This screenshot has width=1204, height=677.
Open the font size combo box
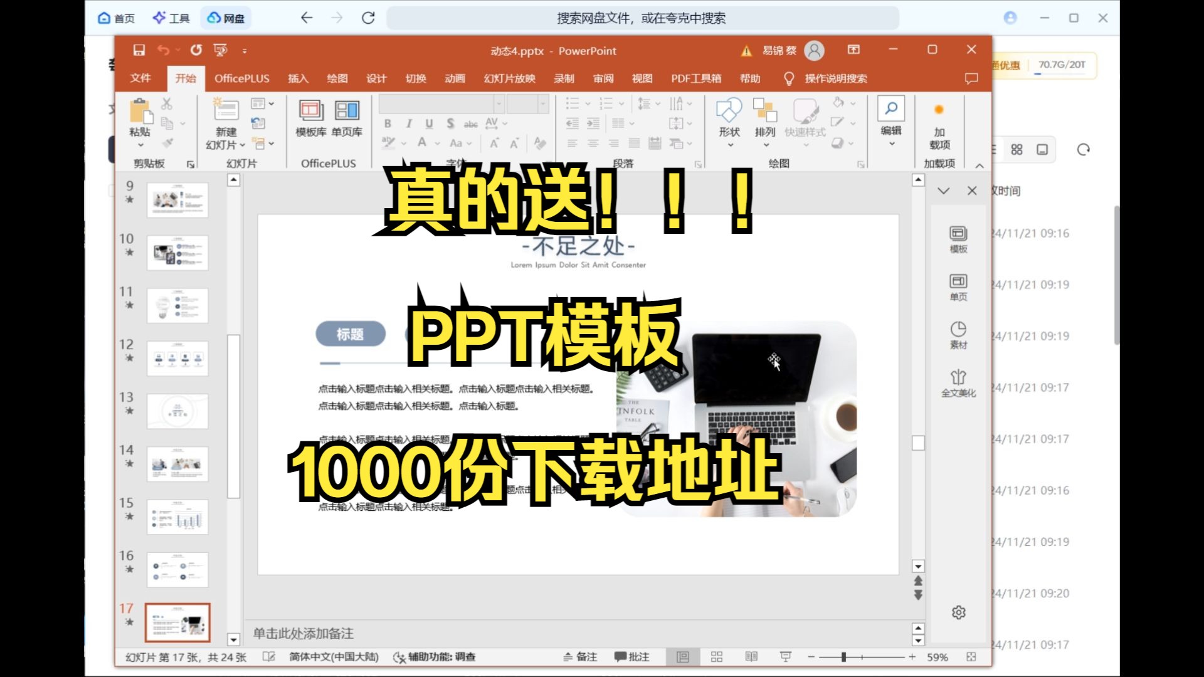tap(527, 103)
